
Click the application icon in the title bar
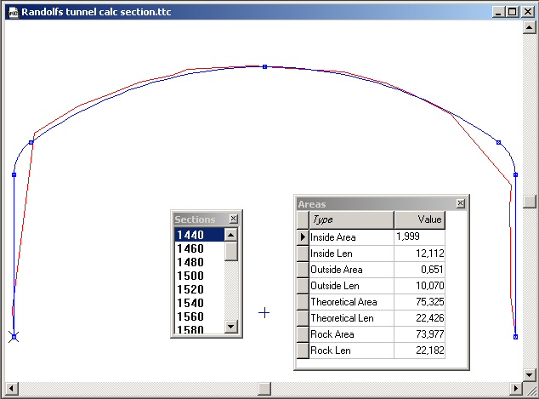(12, 12)
